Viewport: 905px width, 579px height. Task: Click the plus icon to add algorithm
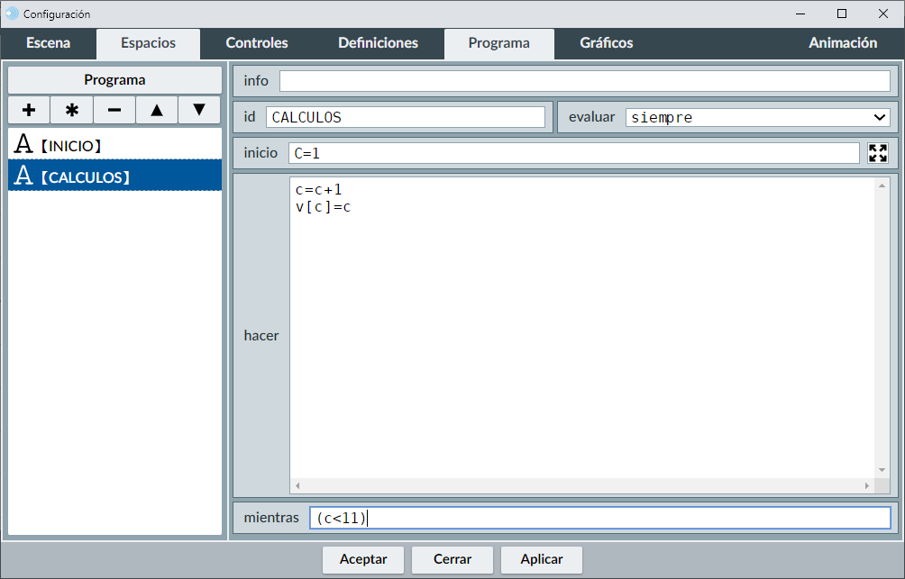[x=29, y=110]
